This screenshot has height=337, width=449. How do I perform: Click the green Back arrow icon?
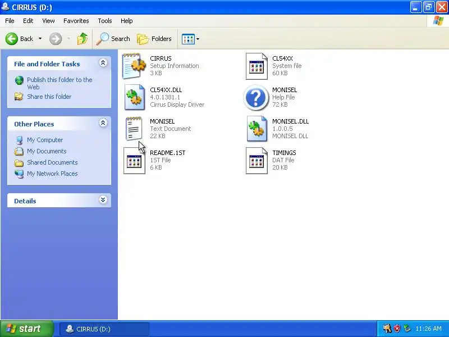pyautogui.click(x=11, y=39)
